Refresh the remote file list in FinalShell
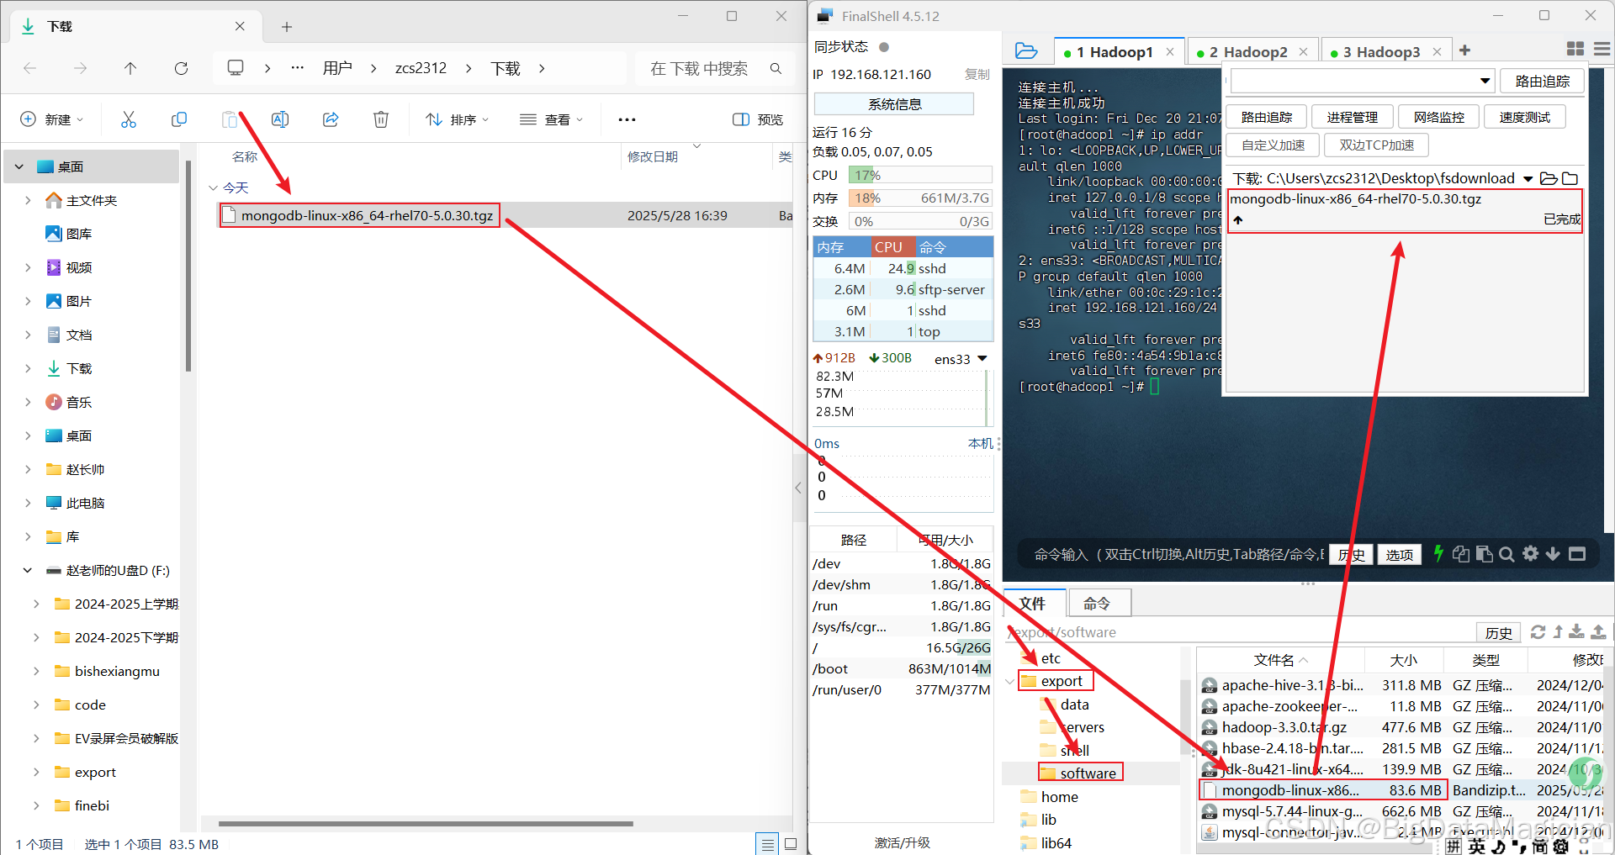 [x=1538, y=631]
